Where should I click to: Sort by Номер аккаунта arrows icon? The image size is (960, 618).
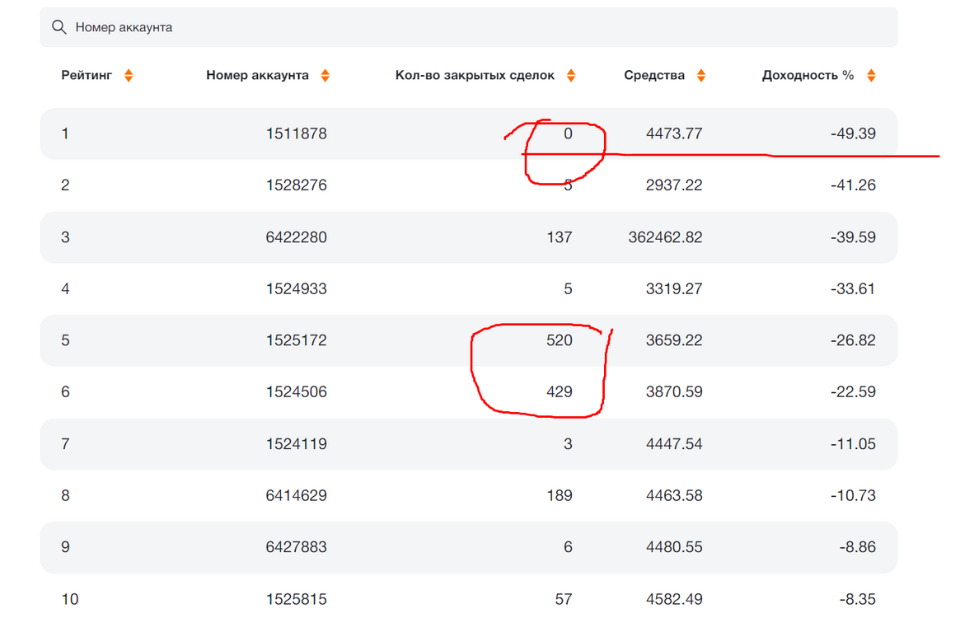click(325, 75)
